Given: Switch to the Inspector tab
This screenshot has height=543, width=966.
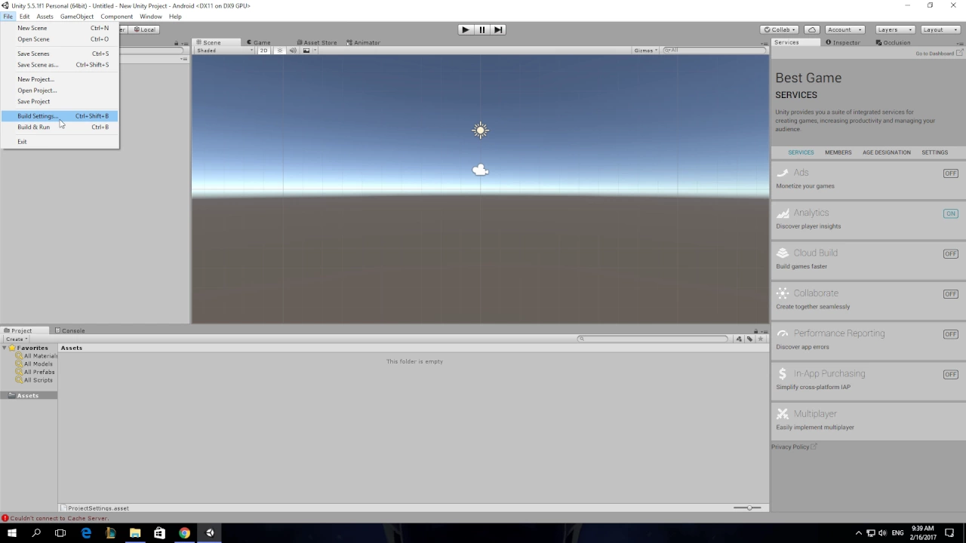Looking at the screenshot, I should pos(843,42).
